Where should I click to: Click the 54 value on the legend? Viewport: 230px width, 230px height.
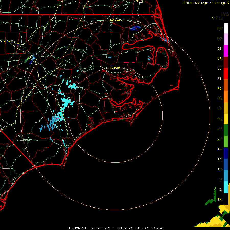click(220, 58)
